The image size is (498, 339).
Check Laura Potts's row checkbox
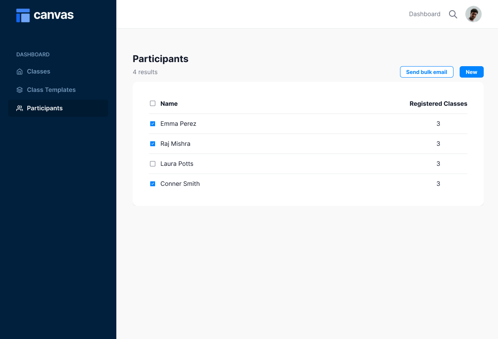click(x=153, y=163)
